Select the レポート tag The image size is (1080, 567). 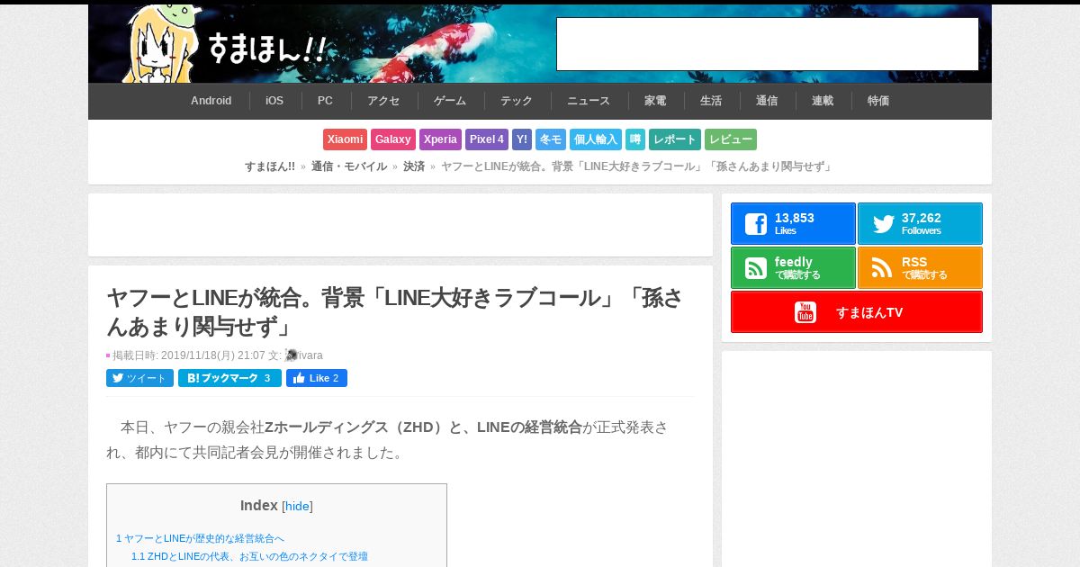(x=675, y=139)
